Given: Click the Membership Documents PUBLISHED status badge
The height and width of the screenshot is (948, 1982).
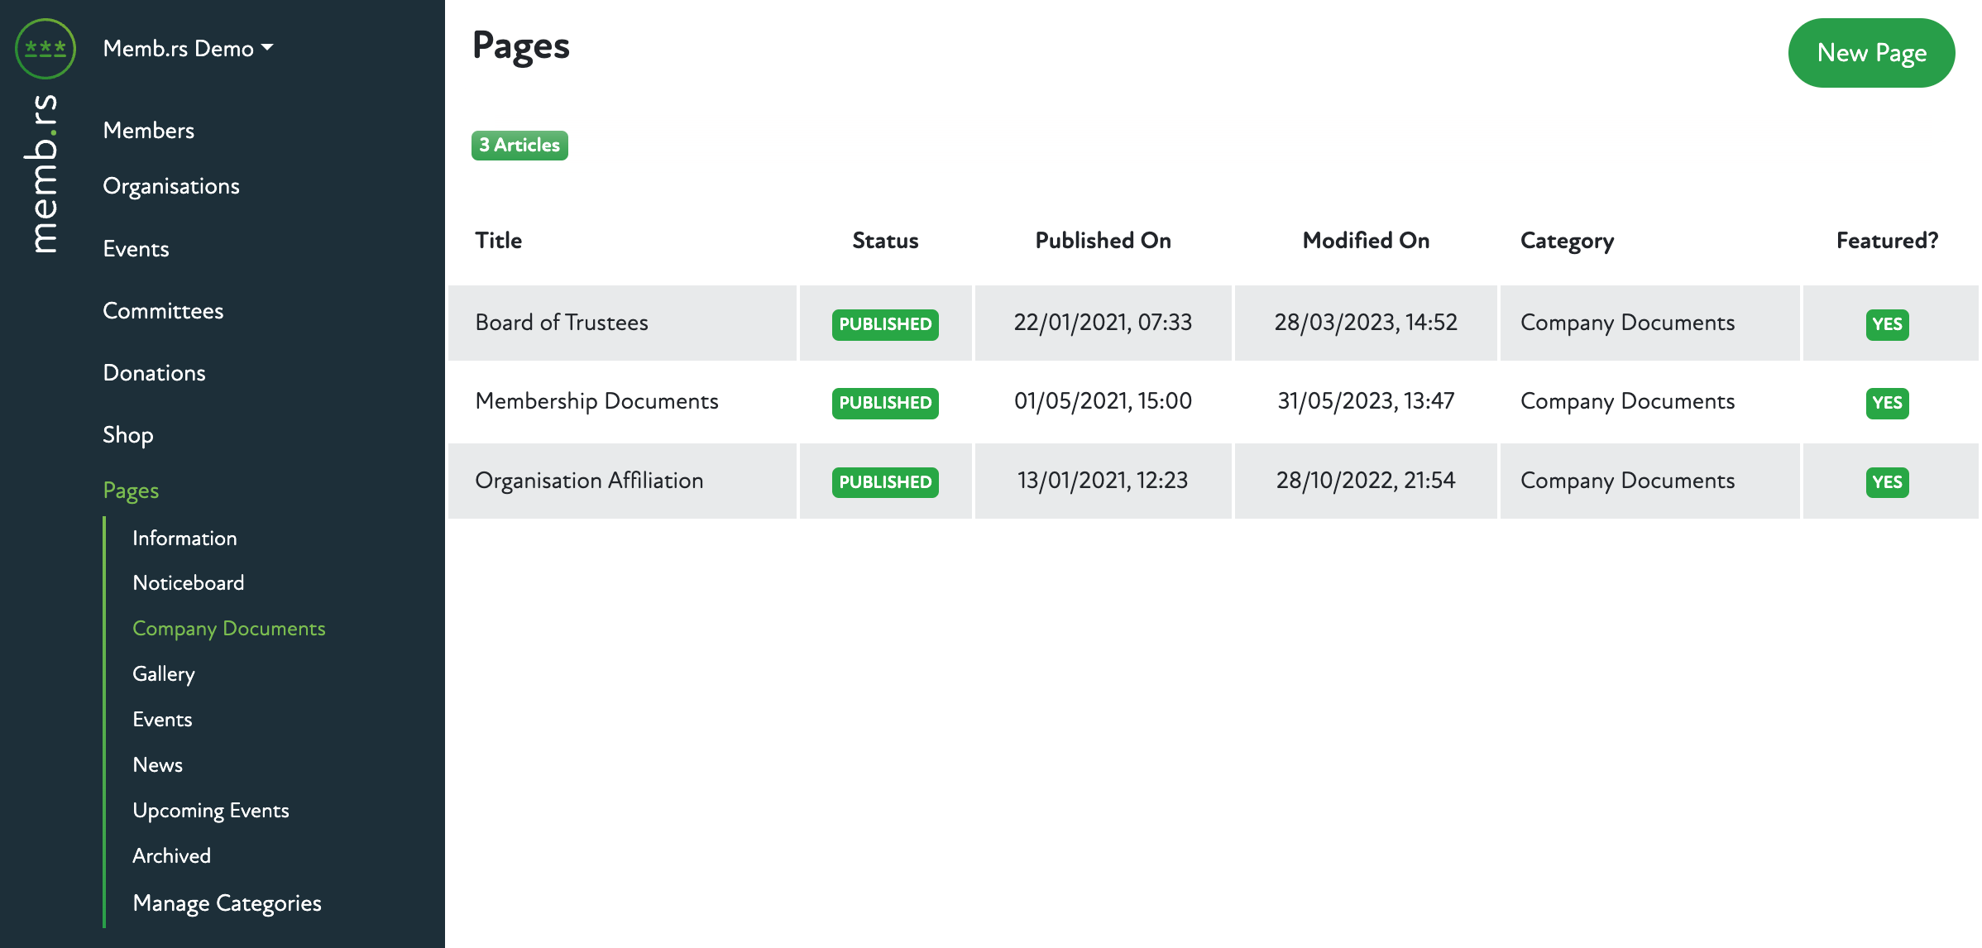Looking at the screenshot, I should (x=885, y=403).
